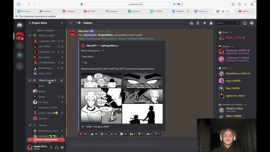Switch to the Gmail Входящие tab
The height and width of the screenshot is (152, 270).
point(113,11)
